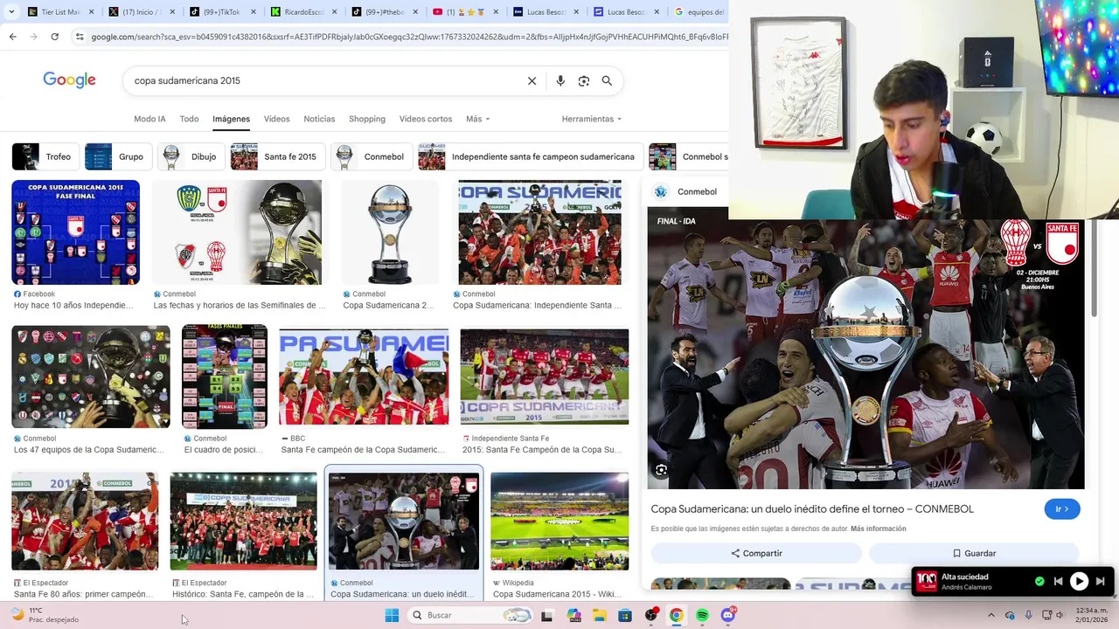Open 'Los 47 equipos de la Copa' image
Viewport: 1119px width, 629px height.
click(91, 377)
